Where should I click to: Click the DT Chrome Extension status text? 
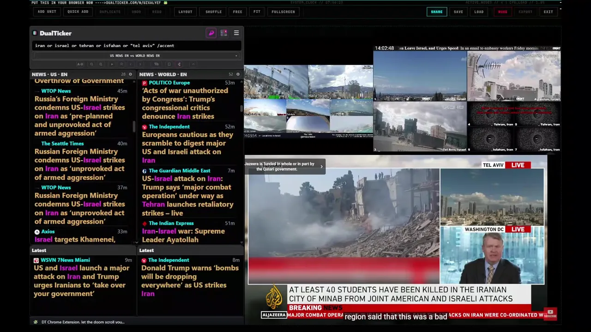[83, 322]
